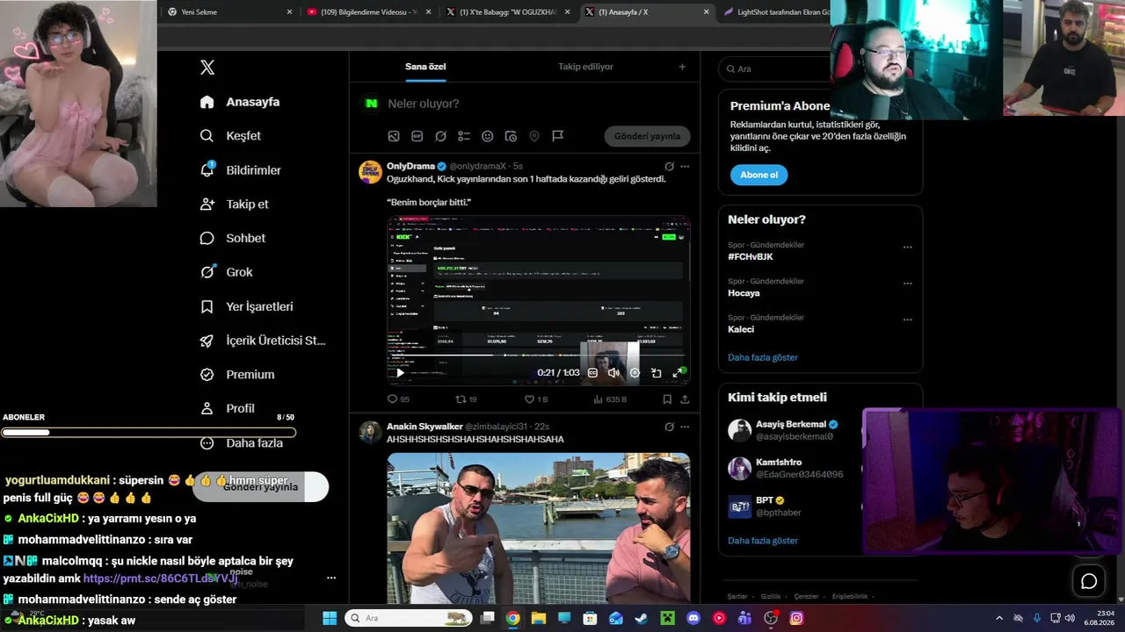Screen dimensions: 1125x632
Task: Play the OnlyDrama video
Action: tap(400, 373)
